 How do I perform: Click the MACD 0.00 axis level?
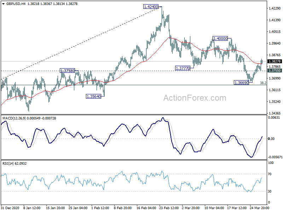click(271, 139)
